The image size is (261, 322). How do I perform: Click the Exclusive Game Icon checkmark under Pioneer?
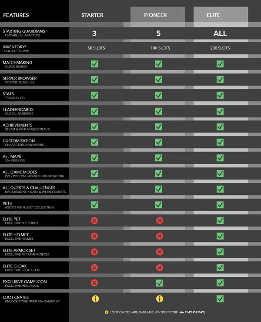pyautogui.click(x=159, y=283)
